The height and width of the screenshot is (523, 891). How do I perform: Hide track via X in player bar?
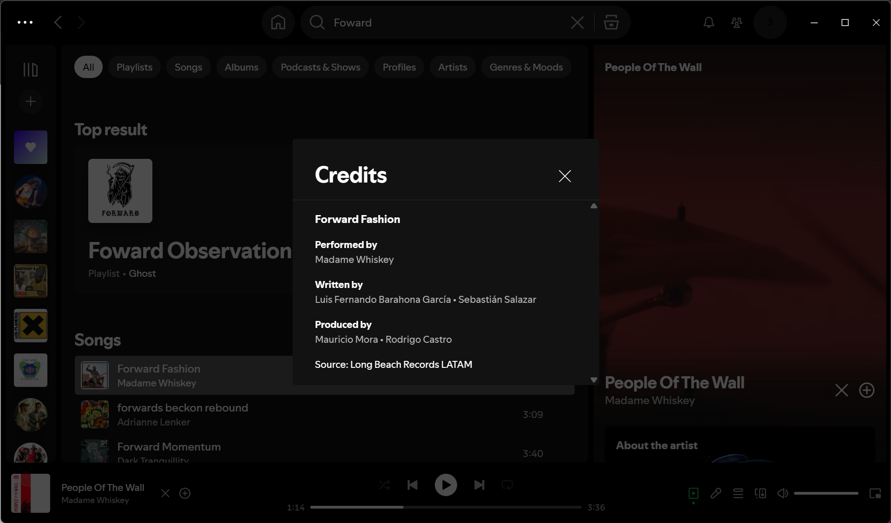point(165,493)
